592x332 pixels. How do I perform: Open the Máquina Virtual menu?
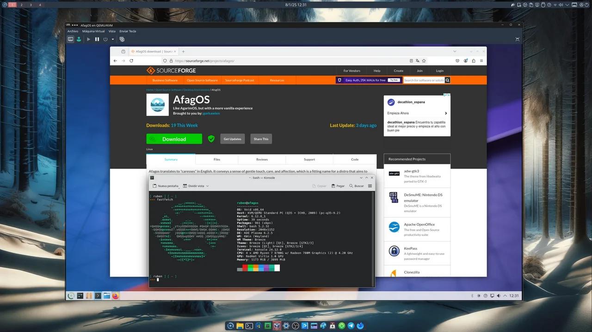[93, 31]
